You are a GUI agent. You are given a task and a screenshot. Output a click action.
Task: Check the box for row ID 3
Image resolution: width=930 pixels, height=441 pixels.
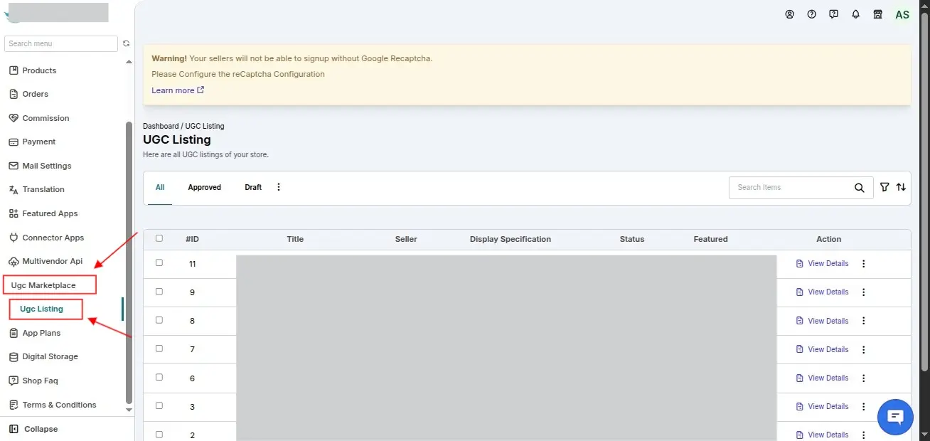[159, 405]
